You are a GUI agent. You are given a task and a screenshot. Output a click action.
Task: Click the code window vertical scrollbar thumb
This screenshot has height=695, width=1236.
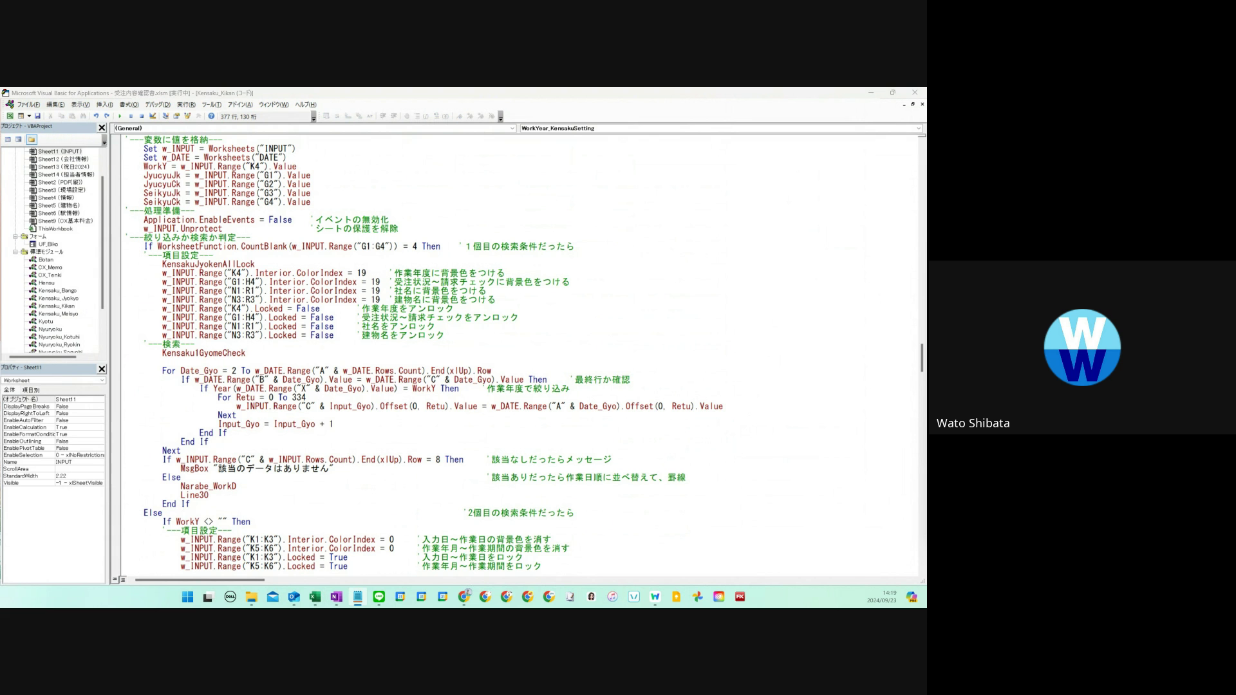pyautogui.click(x=922, y=357)
